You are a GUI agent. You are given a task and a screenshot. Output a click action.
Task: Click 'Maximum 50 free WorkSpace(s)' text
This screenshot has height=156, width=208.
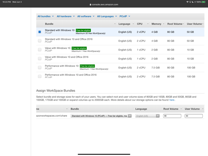[90, 33]
